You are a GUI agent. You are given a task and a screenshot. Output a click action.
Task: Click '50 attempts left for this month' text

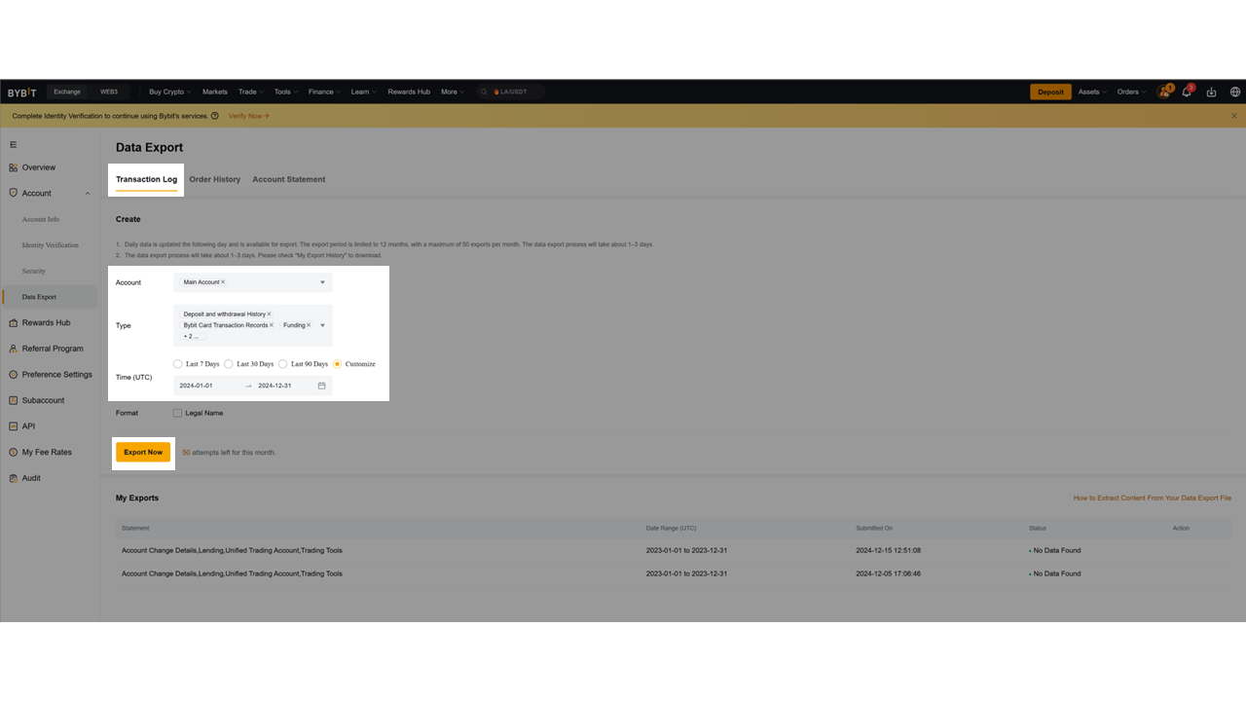[229, 453]
